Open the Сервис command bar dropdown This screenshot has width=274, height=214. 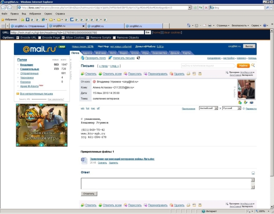click(256, 26)
